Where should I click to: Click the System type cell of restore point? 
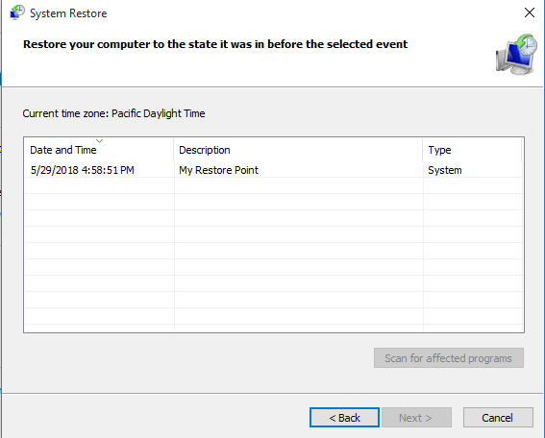[x=445, y=170]
